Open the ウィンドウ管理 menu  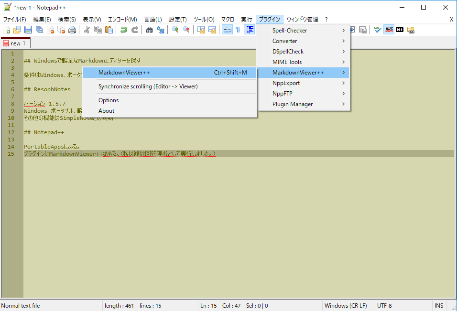tap(303, 19)
